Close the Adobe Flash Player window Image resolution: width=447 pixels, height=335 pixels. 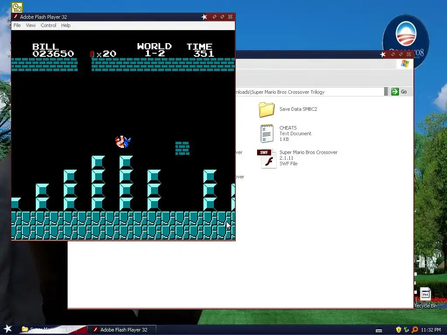coord(230,17)
